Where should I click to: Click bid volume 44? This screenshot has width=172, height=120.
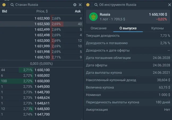pos(3,70)
